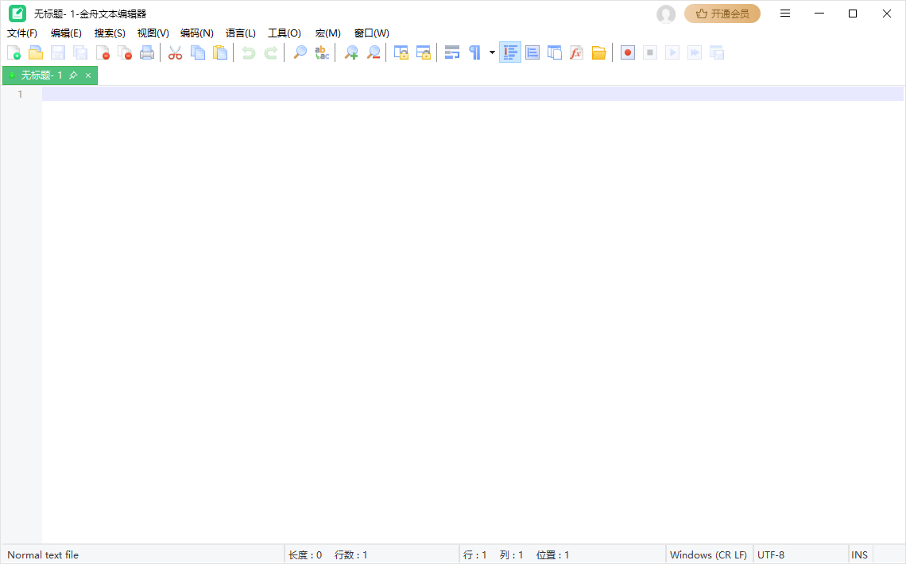Expand the dropdown arrow beside pilcrow icon
The height and width of the screenshot is (564, 906).
point(492,52)
